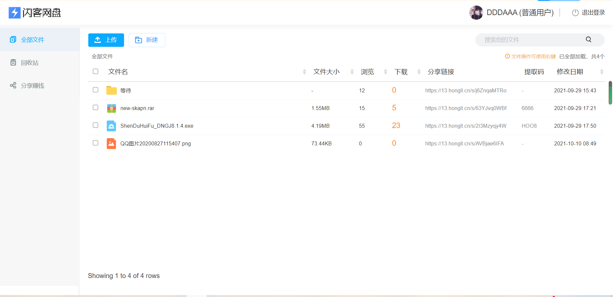This screenshot has height=297, width=613.
Task: Toggle the select-all checkbox in header
Action: click(x=95, y=71)
